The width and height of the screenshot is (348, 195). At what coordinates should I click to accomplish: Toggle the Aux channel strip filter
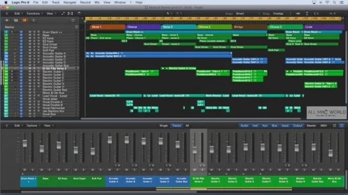[265, 126]
